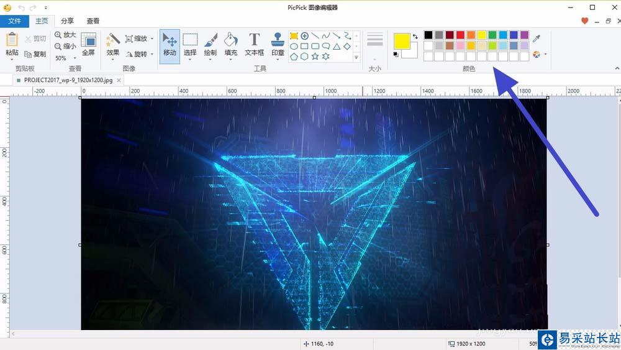Click the 剪切 (Cut) button
The width and height of the screenshot is (621, 350).
35,39
